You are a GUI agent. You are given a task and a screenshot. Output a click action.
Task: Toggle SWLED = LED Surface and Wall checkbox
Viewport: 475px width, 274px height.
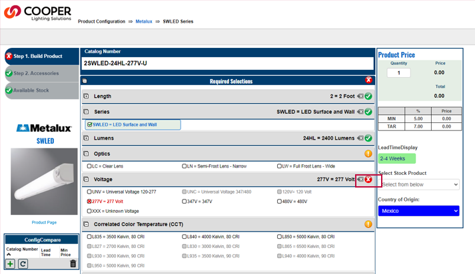pos(89,124)
